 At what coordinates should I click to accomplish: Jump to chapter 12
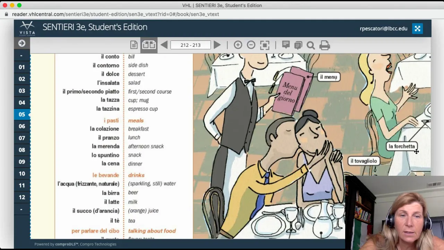pyautogui.click(x=22, y=197)
